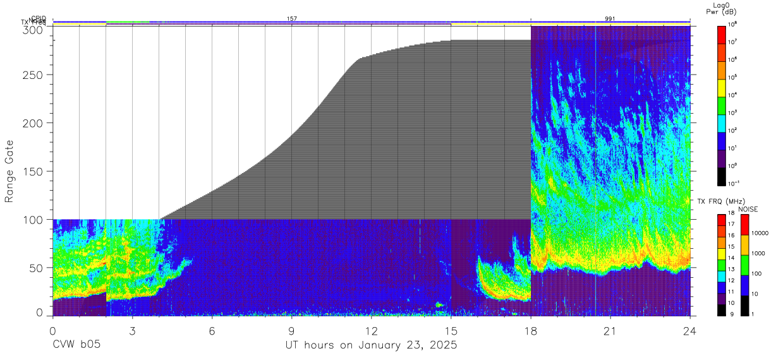Click the x-axis tick label '24'
The image size is (776, 358).
pyautogui.click(x=689, y=331)
